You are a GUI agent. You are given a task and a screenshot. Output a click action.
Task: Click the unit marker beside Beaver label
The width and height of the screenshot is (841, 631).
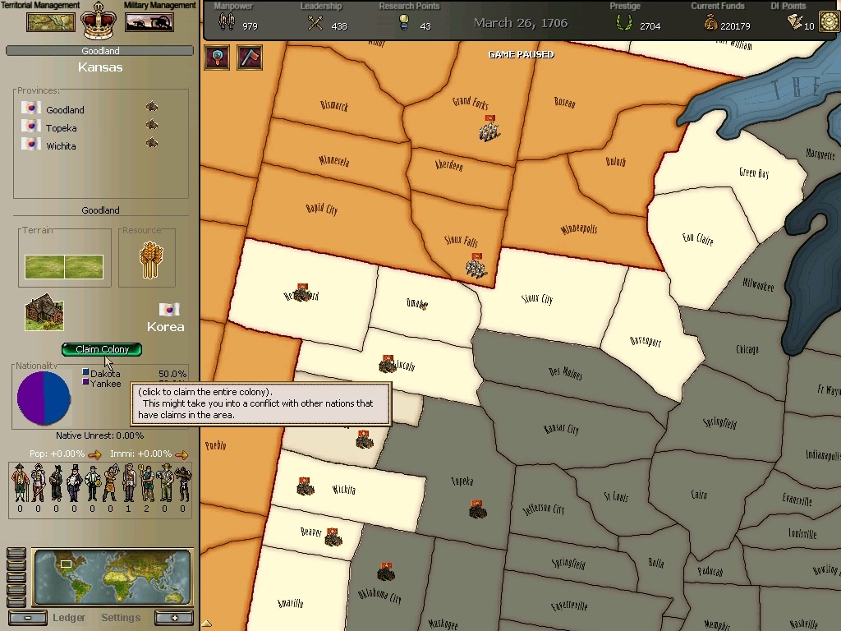coord(333,537)
